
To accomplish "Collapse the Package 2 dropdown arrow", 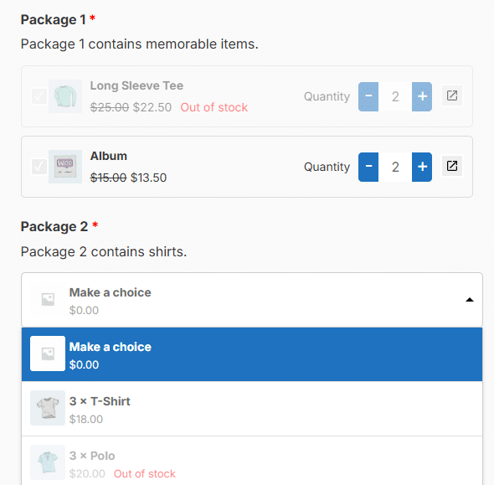I will [470, 300].
